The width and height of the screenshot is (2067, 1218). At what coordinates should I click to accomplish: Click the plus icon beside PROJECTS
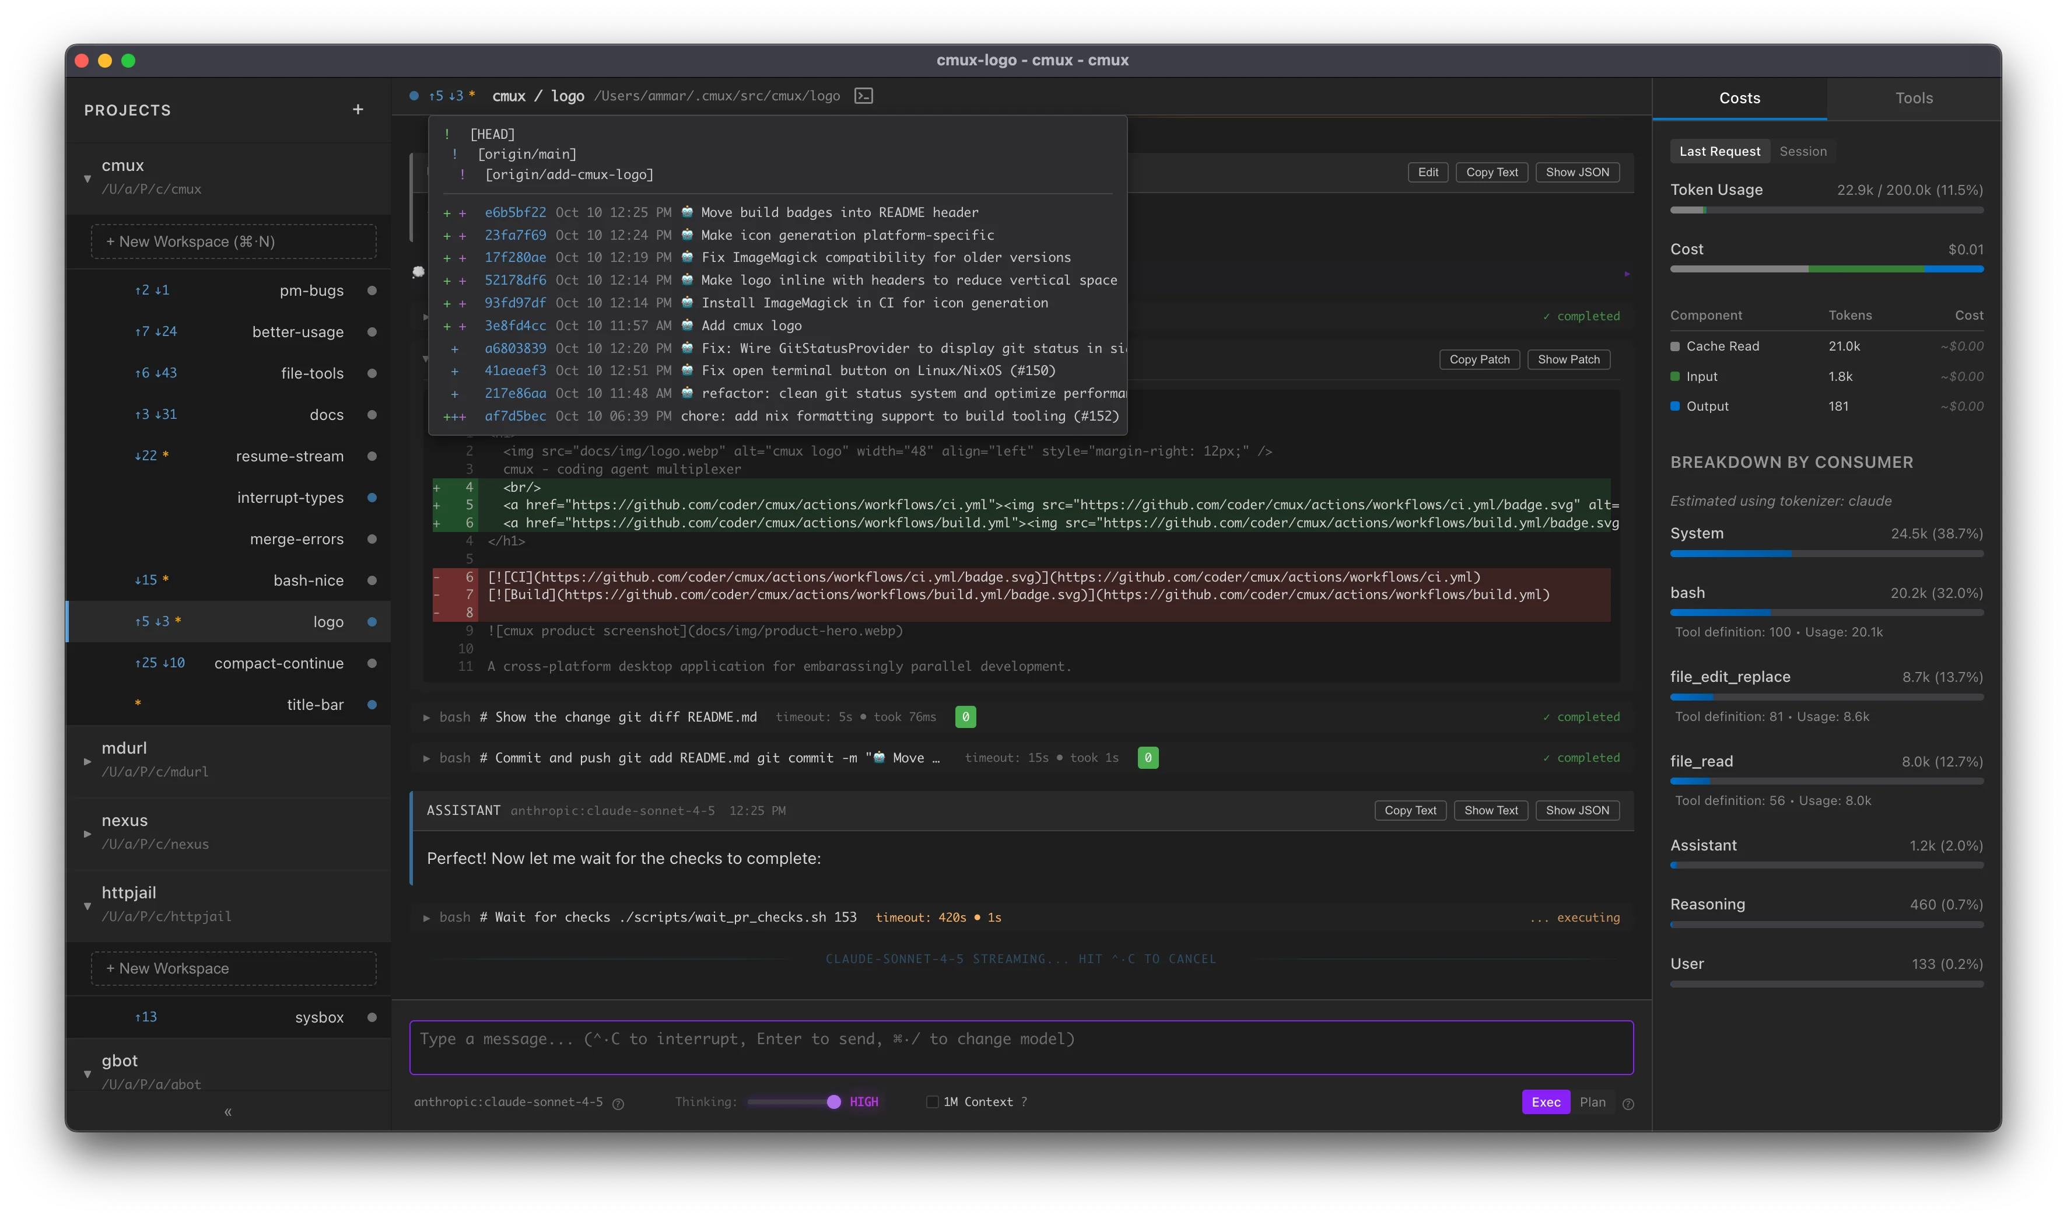coord(358,110)
